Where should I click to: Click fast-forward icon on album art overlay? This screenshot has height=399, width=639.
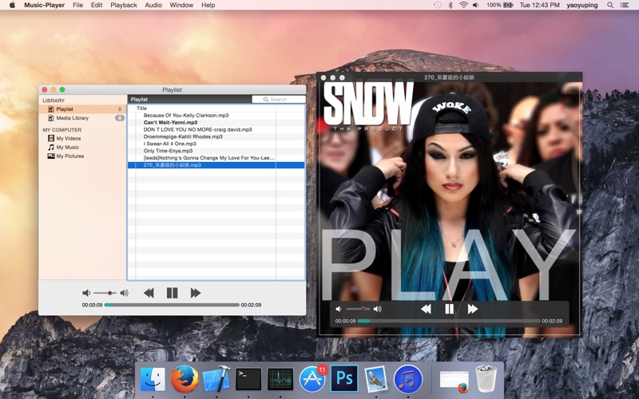coord(473,309)
